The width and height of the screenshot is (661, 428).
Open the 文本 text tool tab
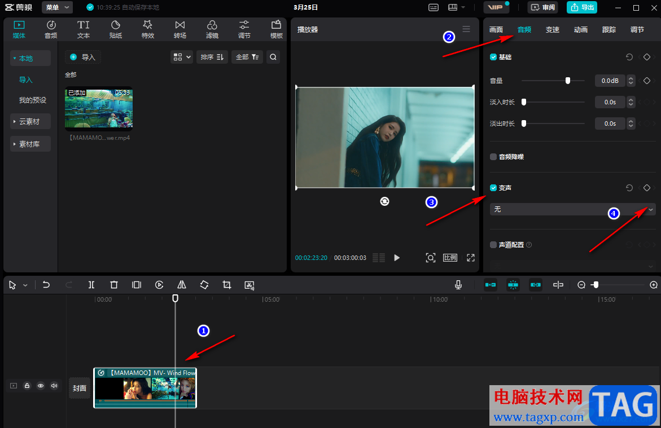coord(84,29)
